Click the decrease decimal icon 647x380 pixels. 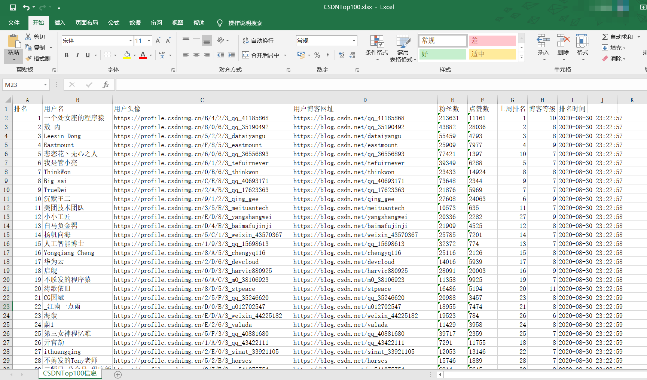tap(352, 55)
